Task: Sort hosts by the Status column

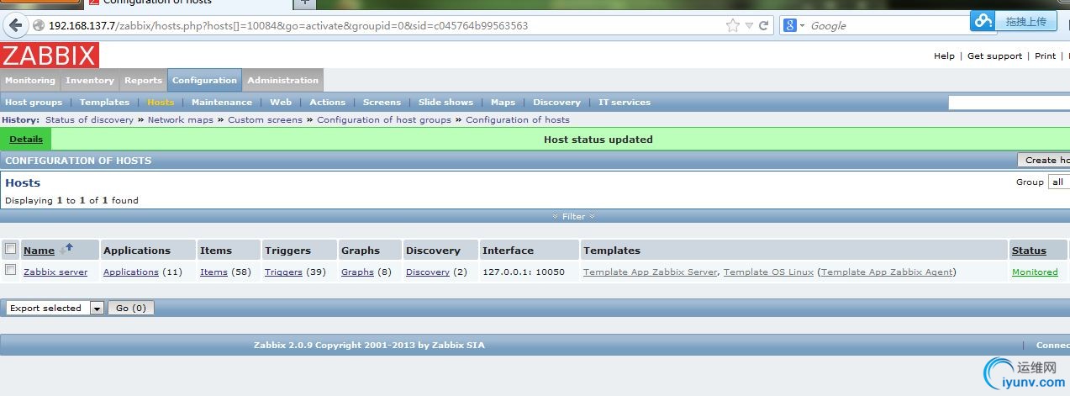Action: 1029,251
